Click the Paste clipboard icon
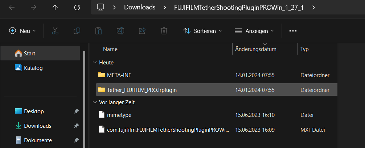 98,31
